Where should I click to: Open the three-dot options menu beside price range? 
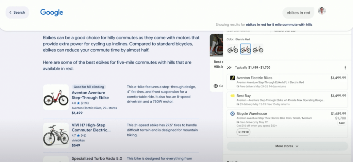coord(345,68)
